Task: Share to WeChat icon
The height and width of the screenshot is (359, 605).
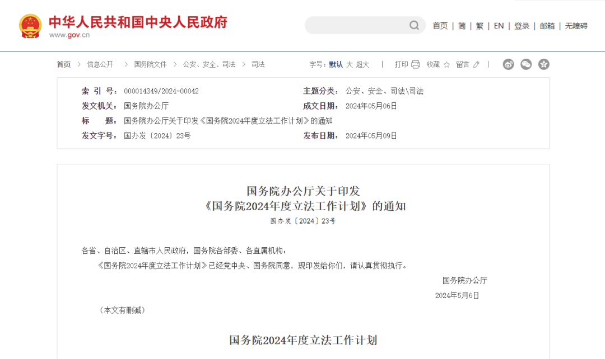Action: coord(526,64)
